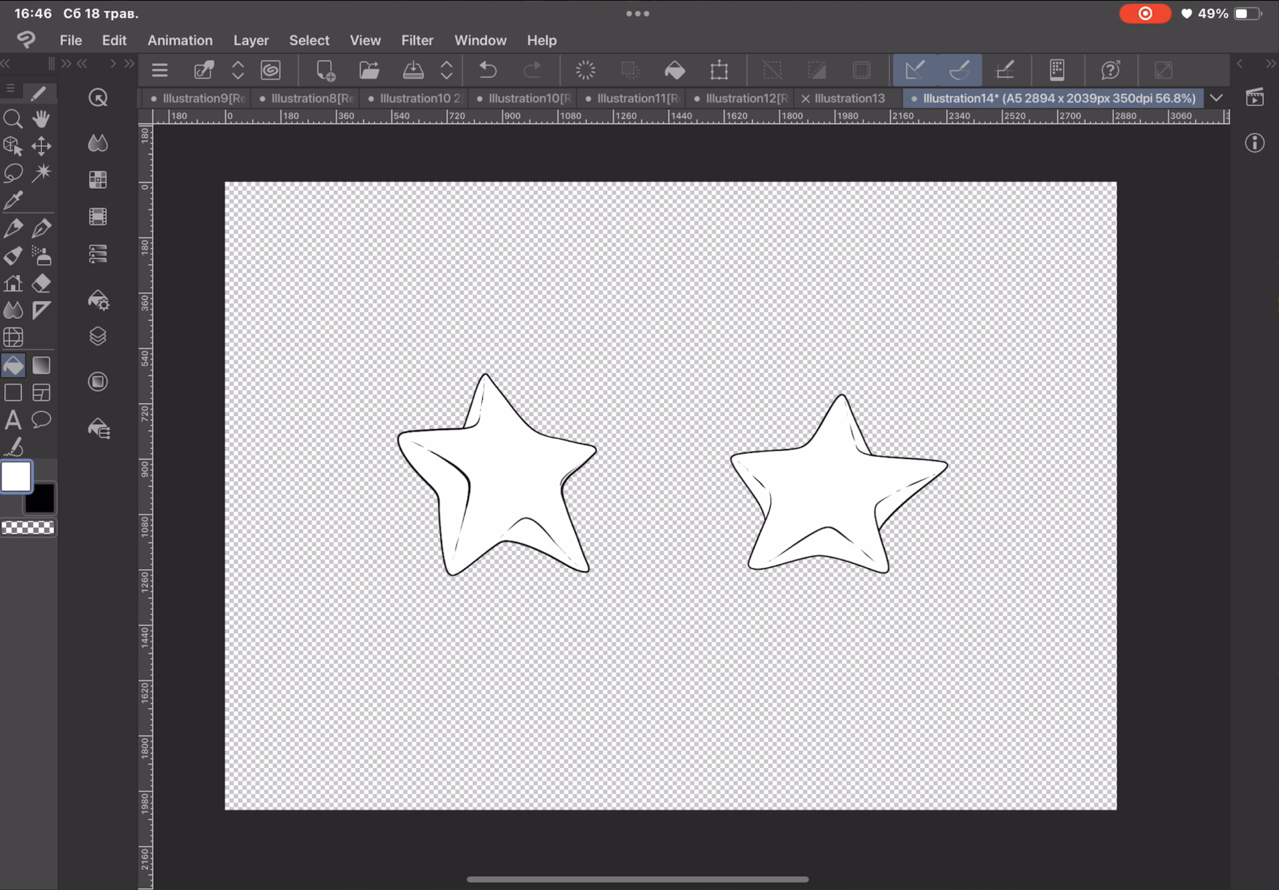Enable Snap to Grid
This screenshot has height=890, width=1279.
(x=1005, y=70)
